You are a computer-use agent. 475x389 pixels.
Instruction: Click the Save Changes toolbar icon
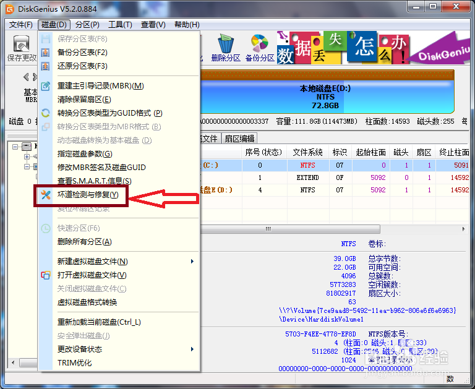(21, 44)
